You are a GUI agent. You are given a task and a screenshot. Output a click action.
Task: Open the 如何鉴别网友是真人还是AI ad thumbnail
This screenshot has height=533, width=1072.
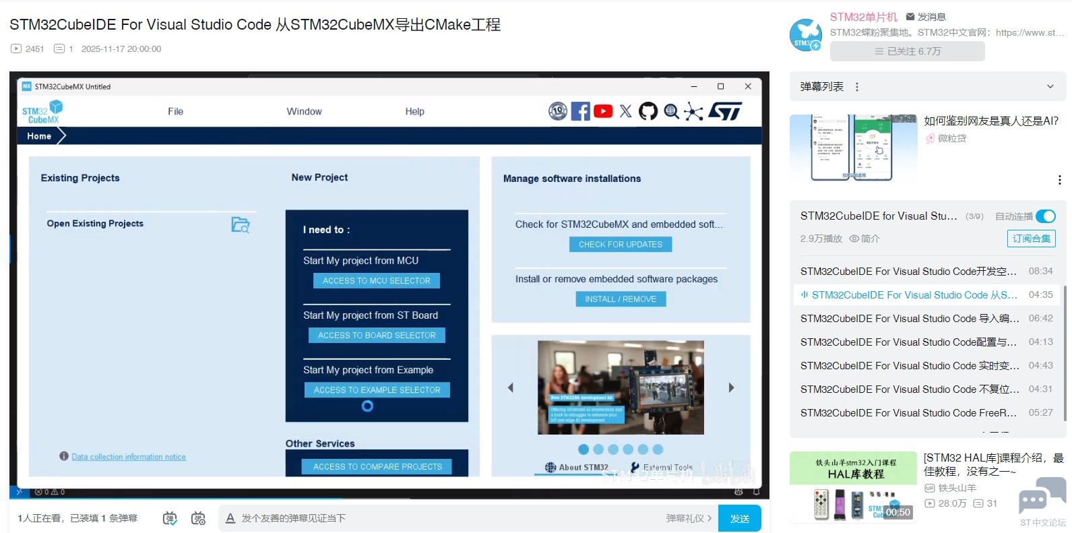(853, 148)
